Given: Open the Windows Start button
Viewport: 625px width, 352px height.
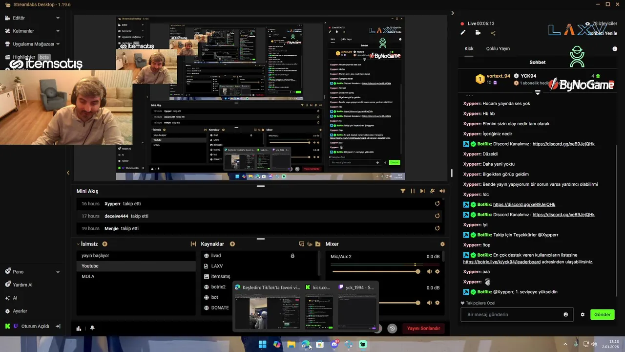Looking at the screenshot, I should (262, 344).
